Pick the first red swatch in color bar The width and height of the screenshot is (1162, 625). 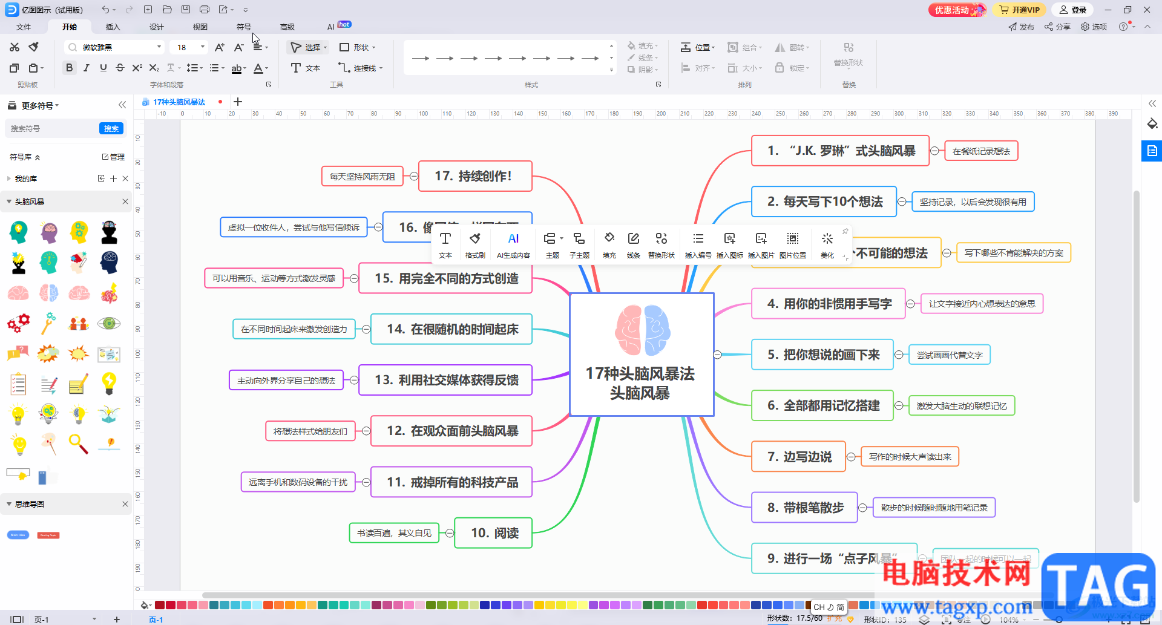pyautogui.click(x=160, y=605)
